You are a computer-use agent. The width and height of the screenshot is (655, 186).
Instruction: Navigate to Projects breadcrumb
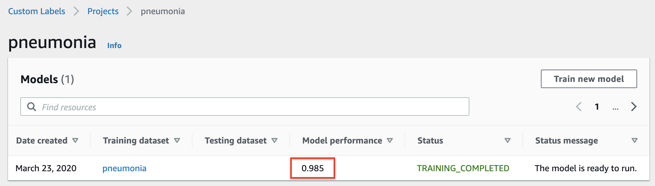[103, 11]
